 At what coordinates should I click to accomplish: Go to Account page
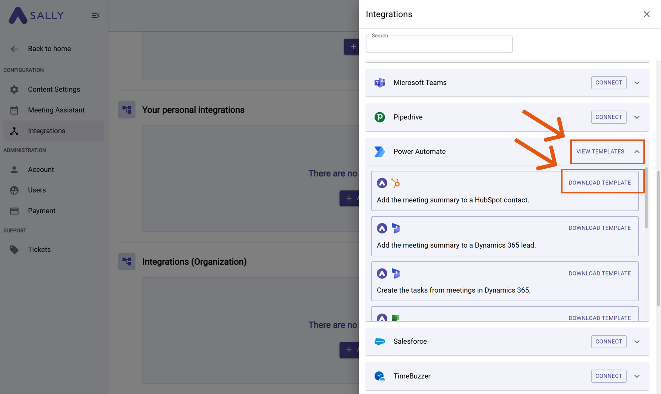pyautogui.click(x=54, y=170)
